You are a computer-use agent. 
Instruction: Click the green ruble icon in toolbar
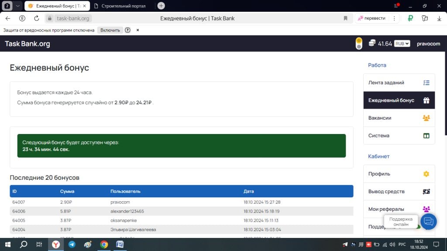point(410,18)
